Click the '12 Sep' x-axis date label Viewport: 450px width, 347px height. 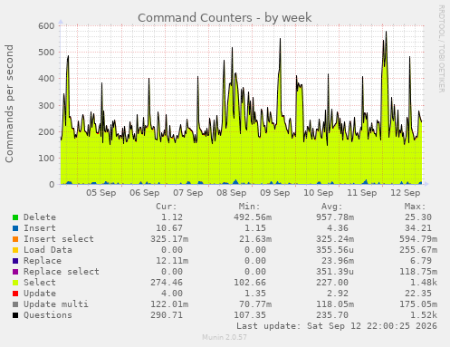coord(406,193)
